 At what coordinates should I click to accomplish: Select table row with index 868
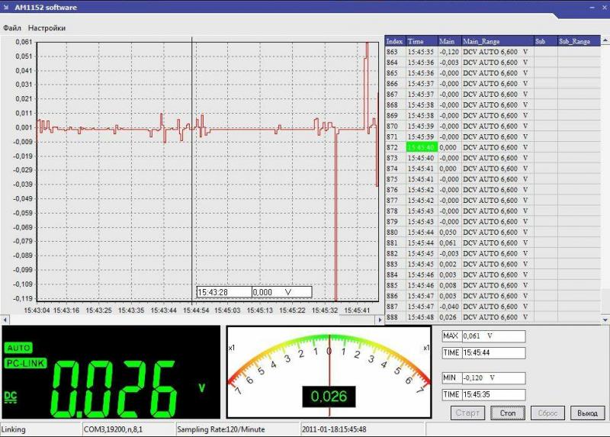coord(493,105)
